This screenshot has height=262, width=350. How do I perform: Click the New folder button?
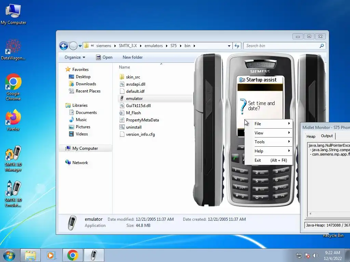click(133, 57)
